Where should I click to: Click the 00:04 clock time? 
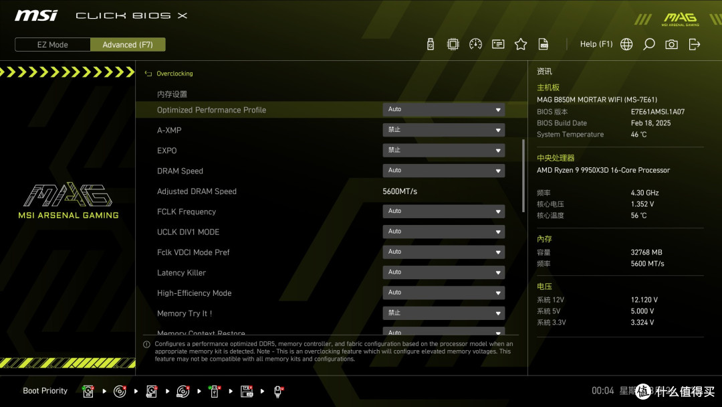[603, 391]
